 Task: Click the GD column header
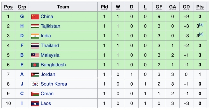coord(187,7)
